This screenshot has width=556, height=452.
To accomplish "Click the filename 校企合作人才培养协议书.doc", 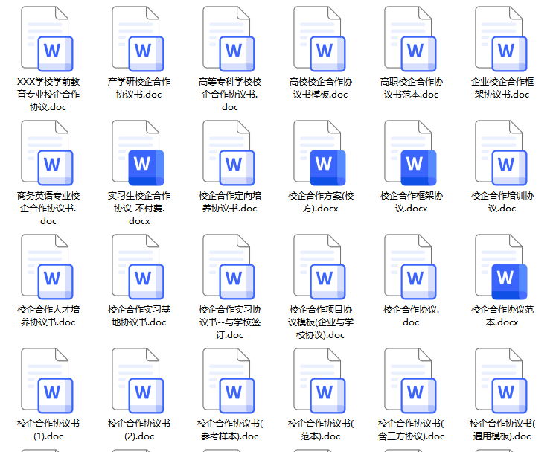I will pos(48,316).
